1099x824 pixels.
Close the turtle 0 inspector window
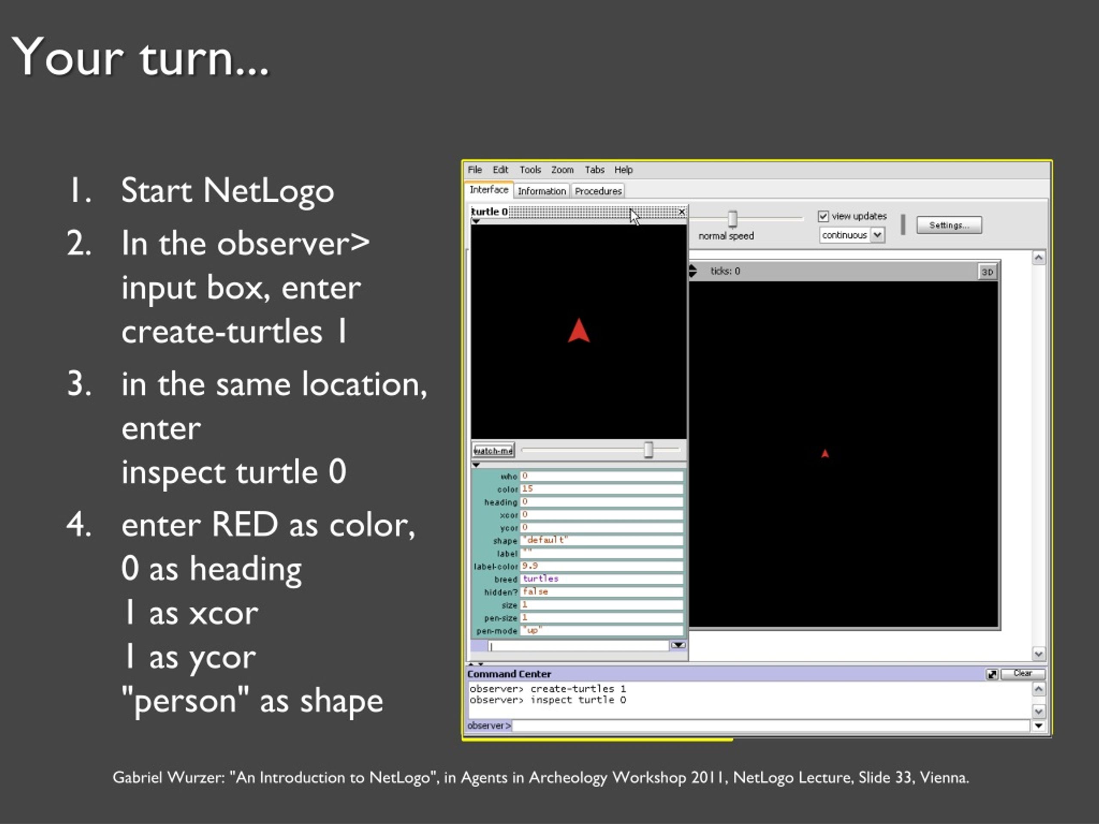tap(682, 212)
